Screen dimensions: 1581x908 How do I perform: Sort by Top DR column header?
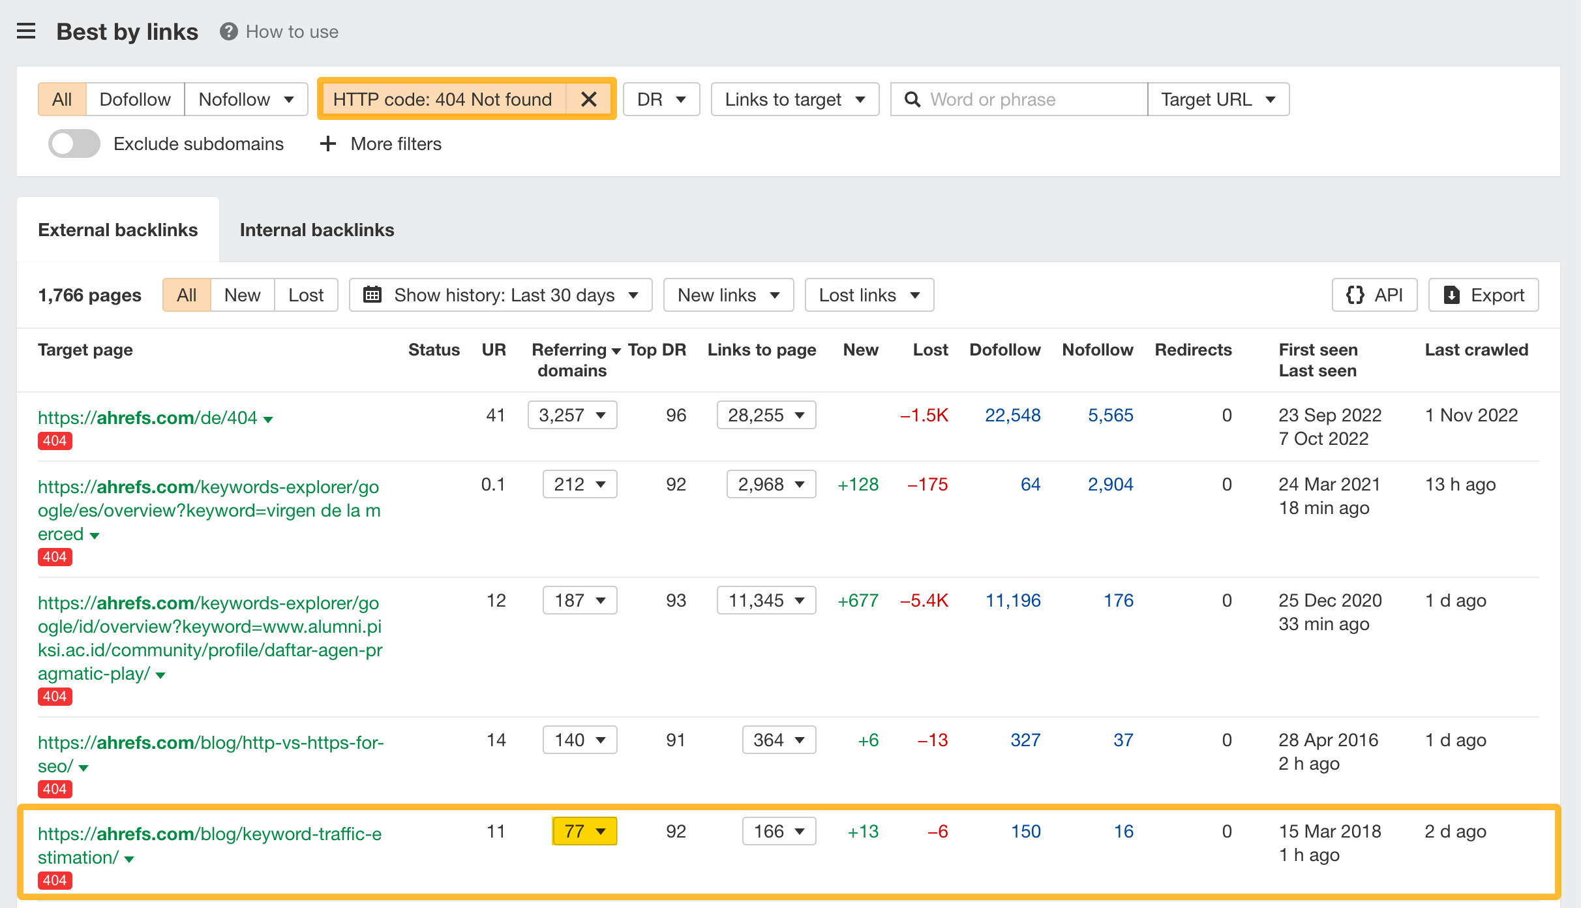(x=657, y=350)
